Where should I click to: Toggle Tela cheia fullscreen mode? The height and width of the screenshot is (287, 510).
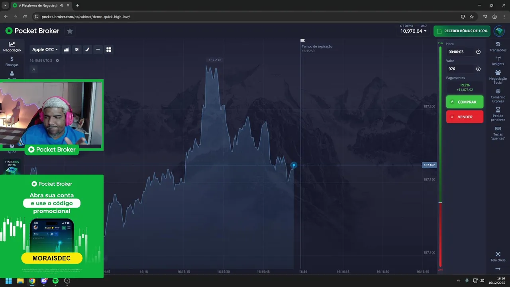498,257
